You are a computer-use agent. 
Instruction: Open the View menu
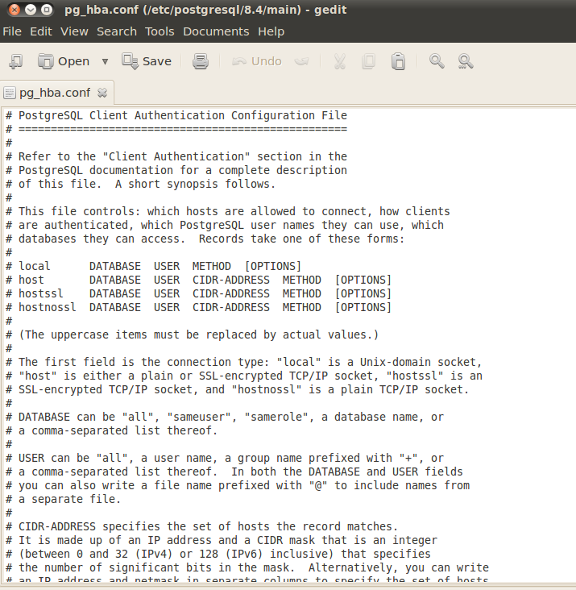[x=74, y=31]
